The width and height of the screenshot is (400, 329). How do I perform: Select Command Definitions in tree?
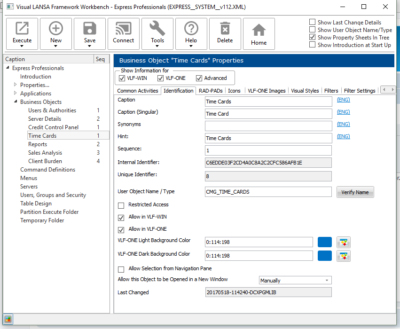[47, 170]
